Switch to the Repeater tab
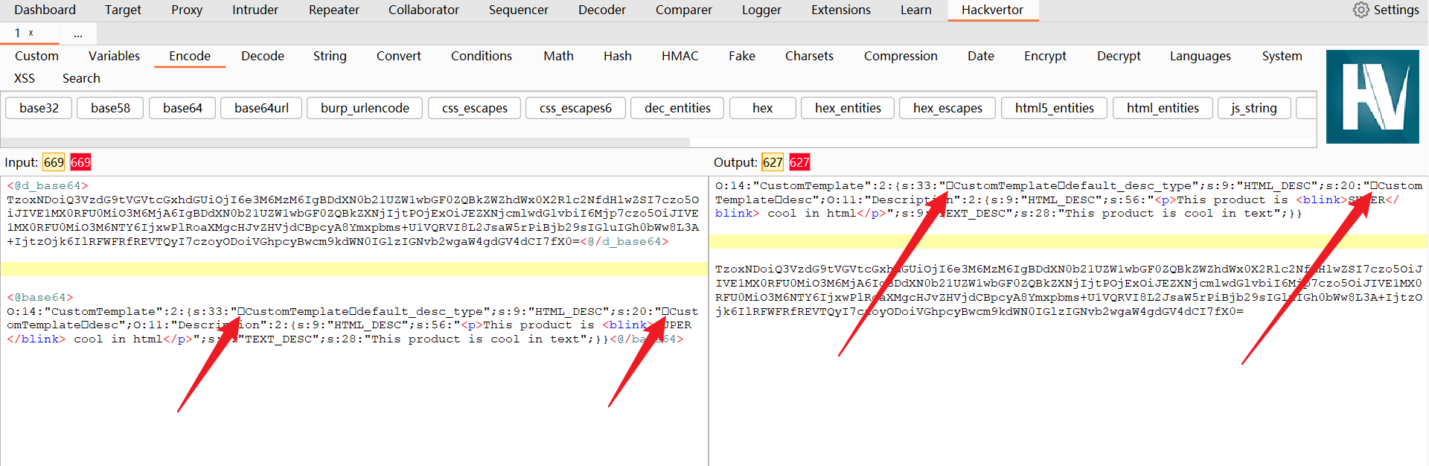Image resolution: width=1429 pixels, height=466 pixels. (334, 10)
